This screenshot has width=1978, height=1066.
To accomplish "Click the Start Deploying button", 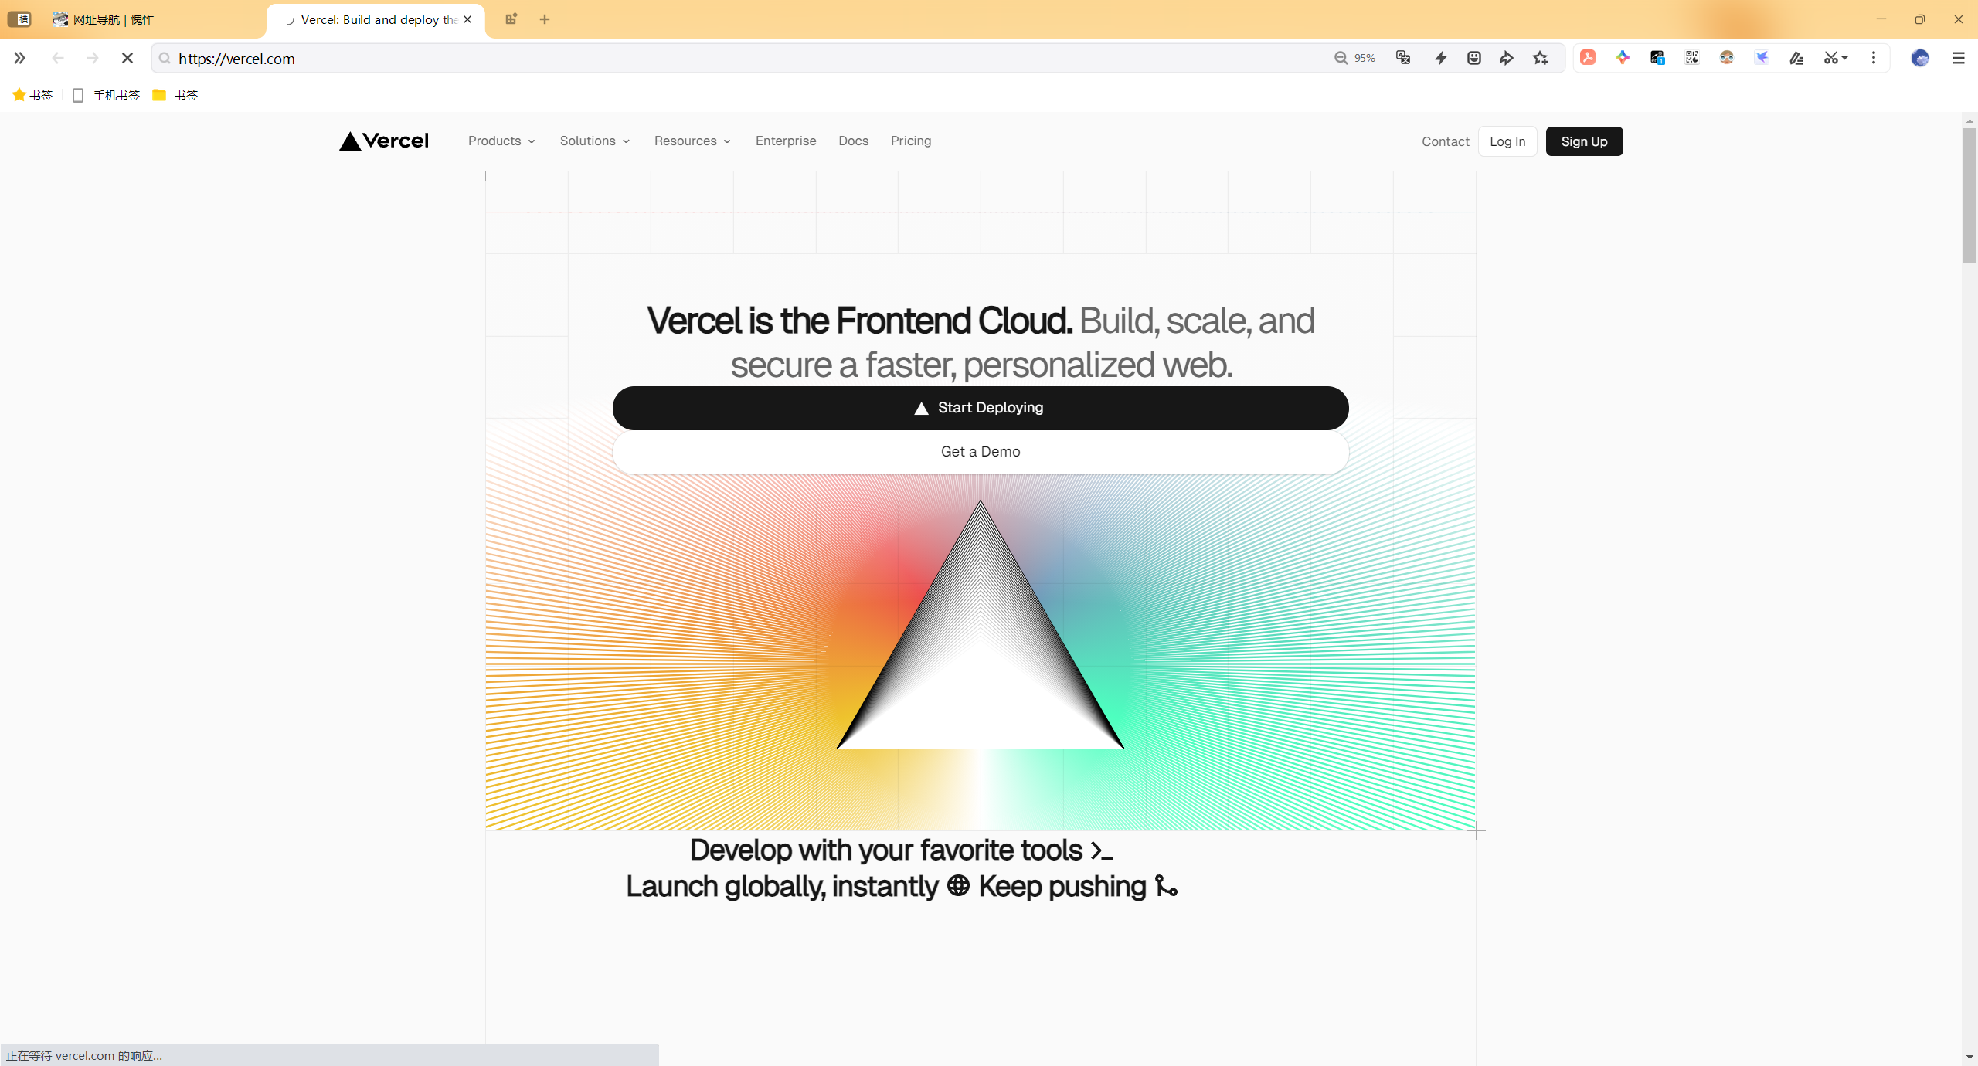I will pyautogui.click(x=981, y=408).
